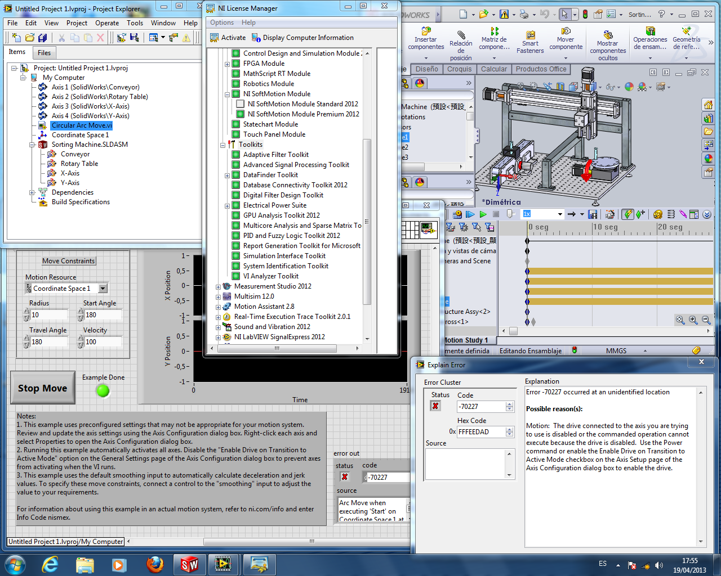Image resolution: width=721 pixels, height=576 pixels.
Task: Click New Project icon in Project Explorer toolbar
Action: [16, 38]
